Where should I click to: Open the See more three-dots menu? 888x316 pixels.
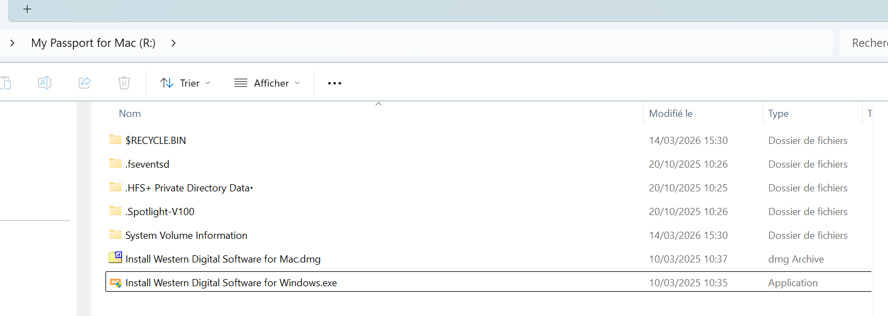pyautogui.click(x=335, y=83)
